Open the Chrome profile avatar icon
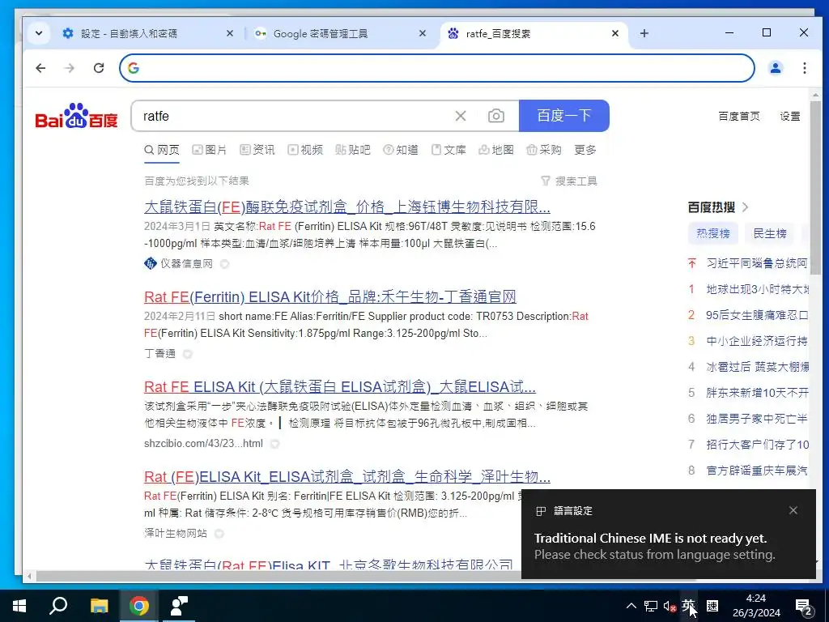 [x=775, y=68]
